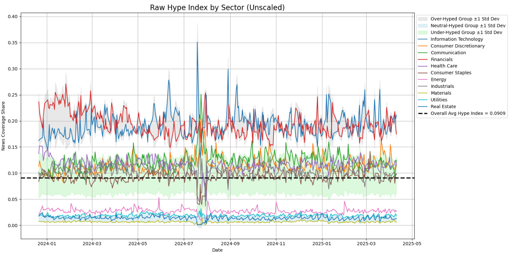Click the chart title Raw Hype Index
This screenshot has width=511, height=253.
click(x=217, y=7)
